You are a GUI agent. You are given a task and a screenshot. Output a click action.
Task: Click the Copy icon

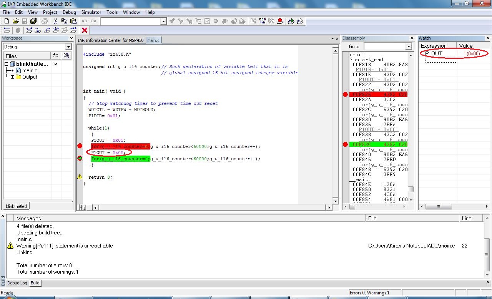click(x=64, y=21)
